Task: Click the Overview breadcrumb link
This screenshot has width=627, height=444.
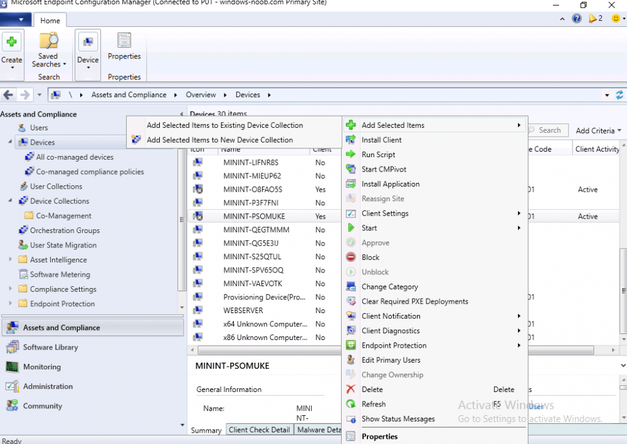Action: coord(201,95)
